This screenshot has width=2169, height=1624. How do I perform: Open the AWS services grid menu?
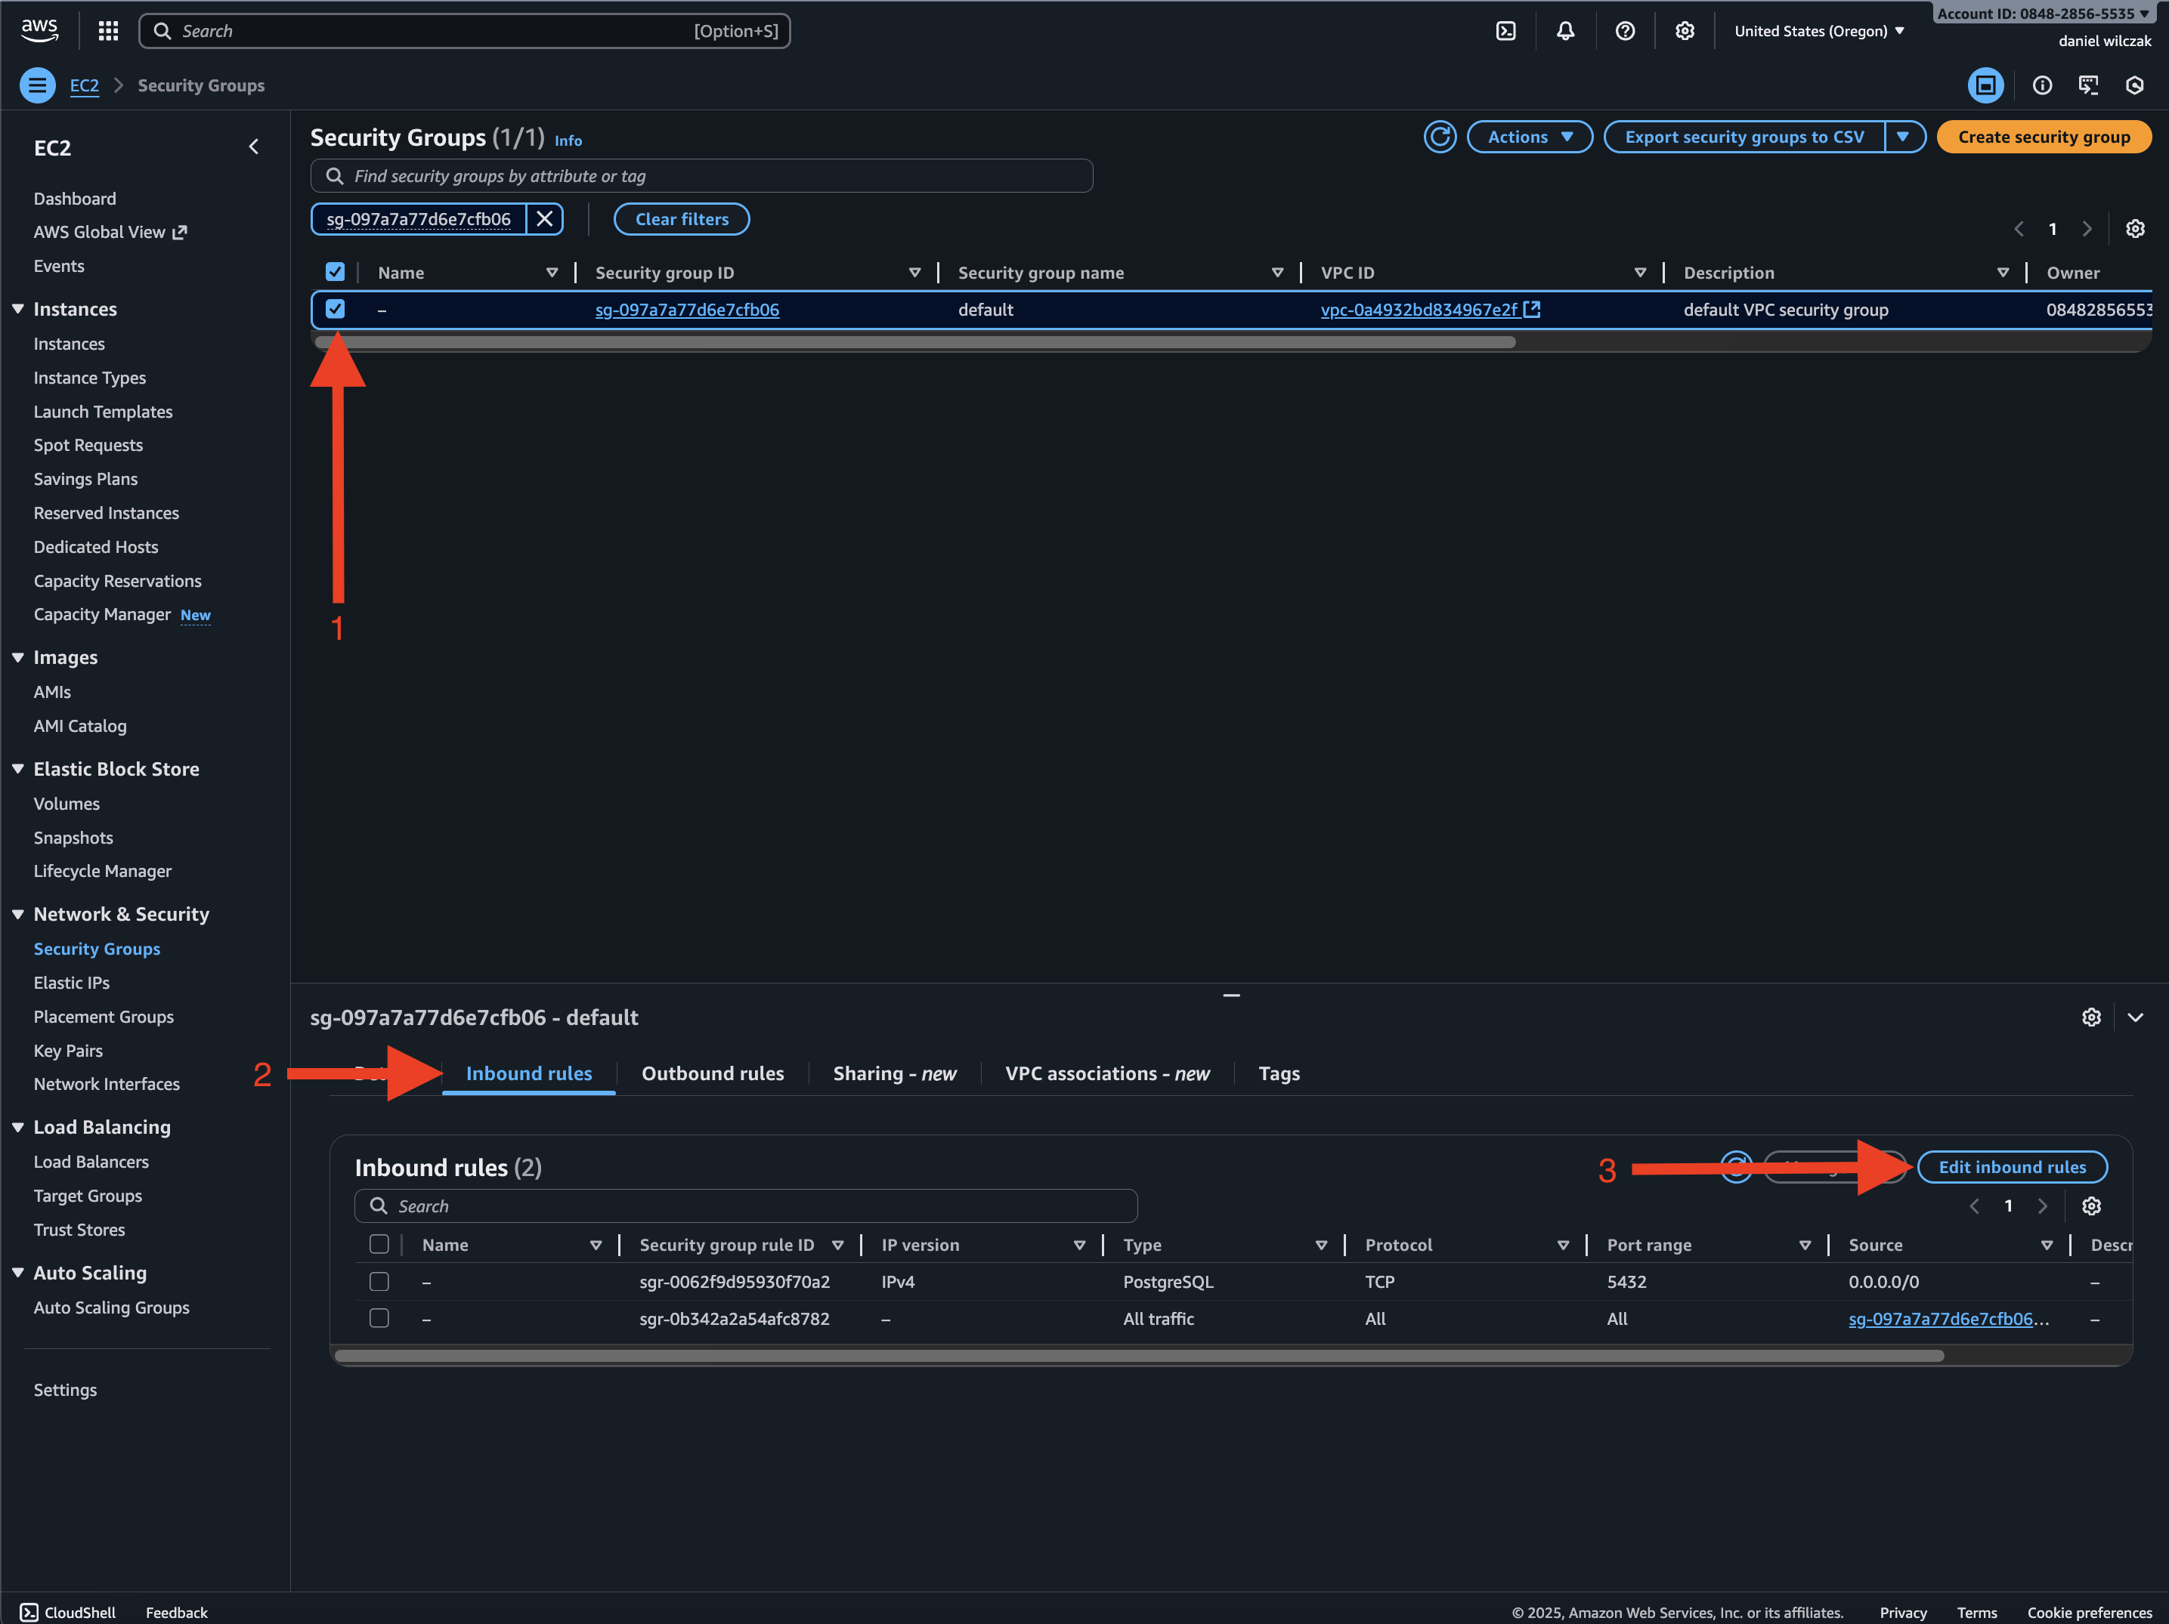[x=108, y=32]
